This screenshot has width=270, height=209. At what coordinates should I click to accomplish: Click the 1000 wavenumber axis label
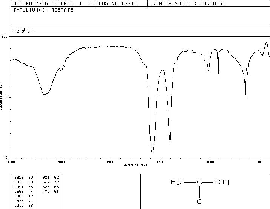[210, 162]
